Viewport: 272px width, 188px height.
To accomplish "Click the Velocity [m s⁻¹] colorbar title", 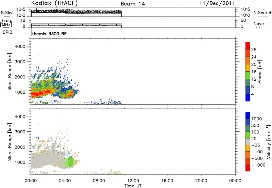I will (269, 142).
